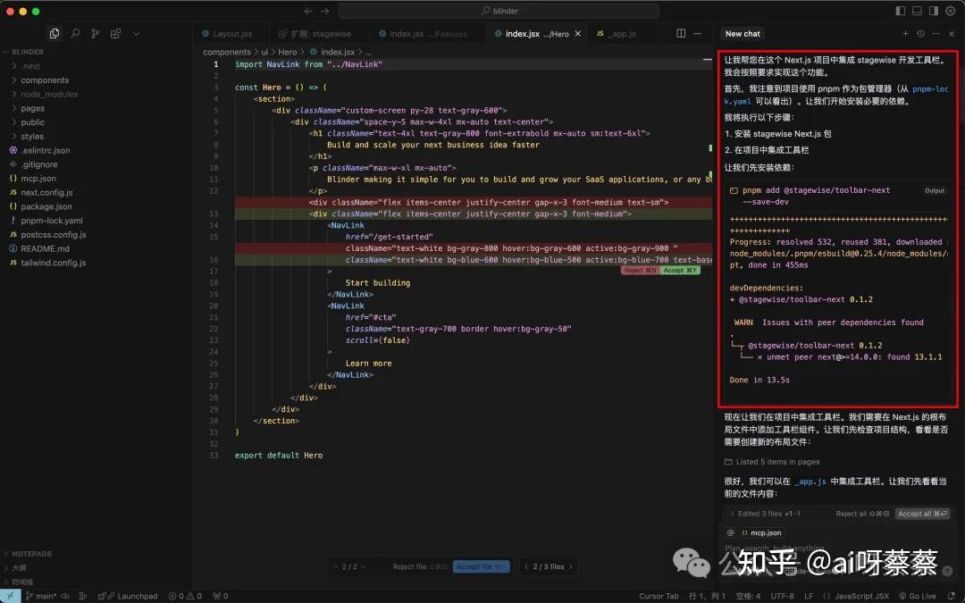Open README.md file
Image resolution: width=965 pixels, height=603 pixels.
point(45,248)
